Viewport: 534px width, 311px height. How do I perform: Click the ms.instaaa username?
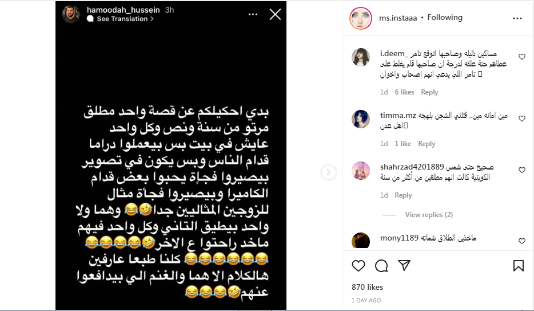[398, 18]
